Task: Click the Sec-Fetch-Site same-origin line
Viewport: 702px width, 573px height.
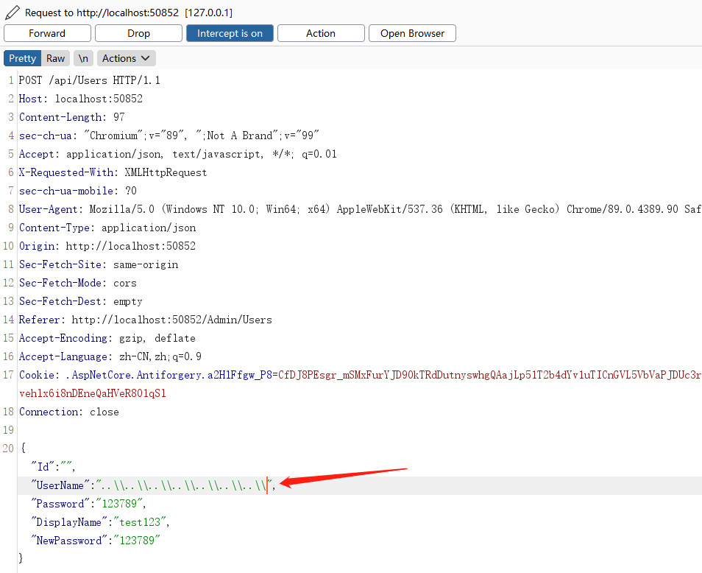Action: [99, 264]
